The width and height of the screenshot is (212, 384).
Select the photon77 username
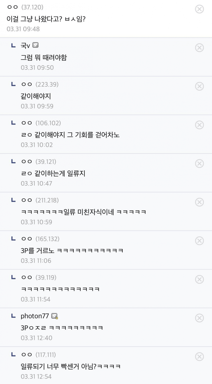(35, 316)
